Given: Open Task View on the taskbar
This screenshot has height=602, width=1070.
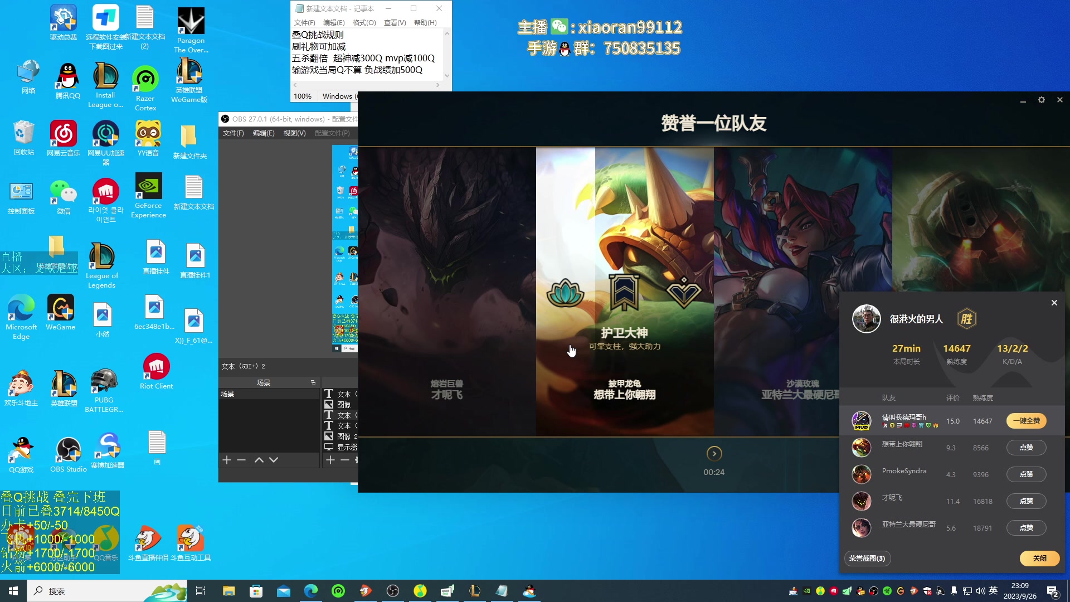Looking at the screenshot, I should click(201, 591).
